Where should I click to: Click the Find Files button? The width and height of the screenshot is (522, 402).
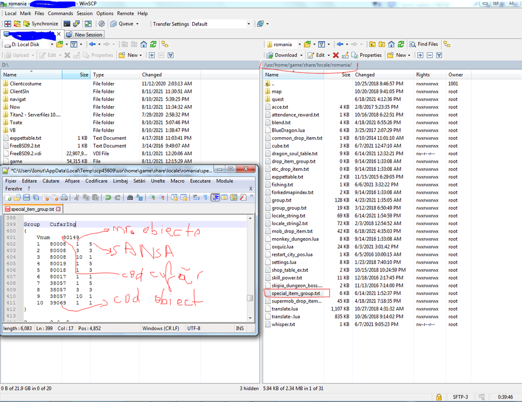[424, 44]
